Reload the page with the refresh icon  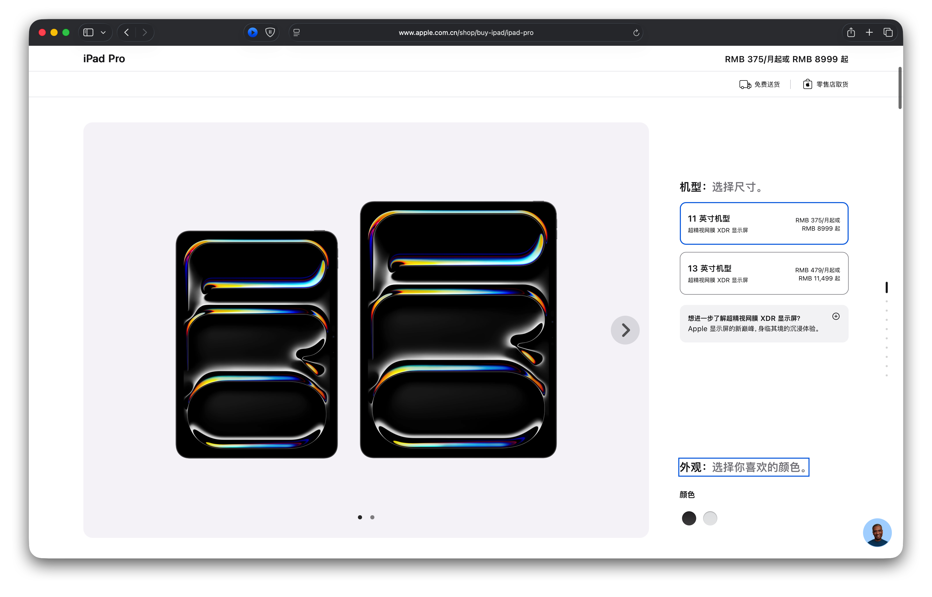click(636, 33)
